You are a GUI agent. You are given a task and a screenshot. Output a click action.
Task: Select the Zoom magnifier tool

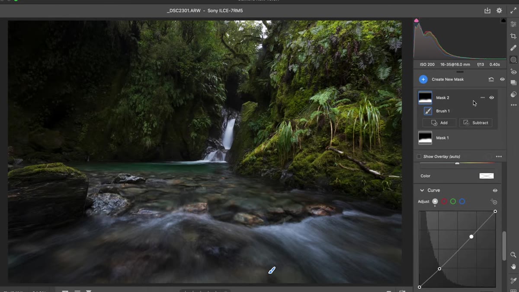pyautogui.click(x=513, y=255)
